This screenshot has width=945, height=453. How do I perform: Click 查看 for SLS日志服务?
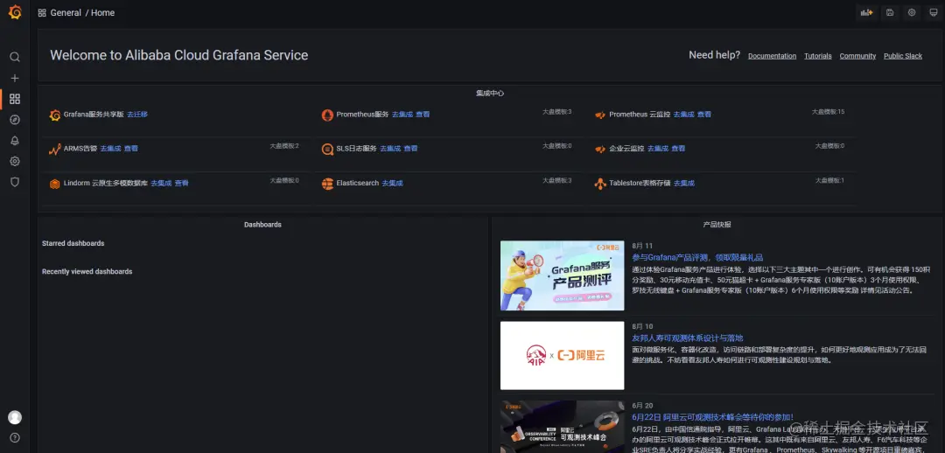point(410,149)
